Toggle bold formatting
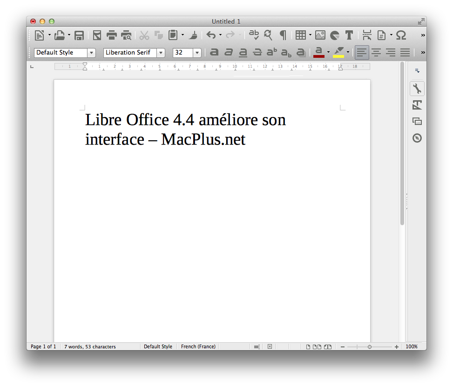 click(x=214, y=52)
